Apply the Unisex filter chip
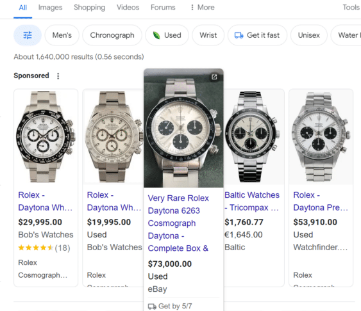Screen dimensions: 361x311 [x=308, y=35]
